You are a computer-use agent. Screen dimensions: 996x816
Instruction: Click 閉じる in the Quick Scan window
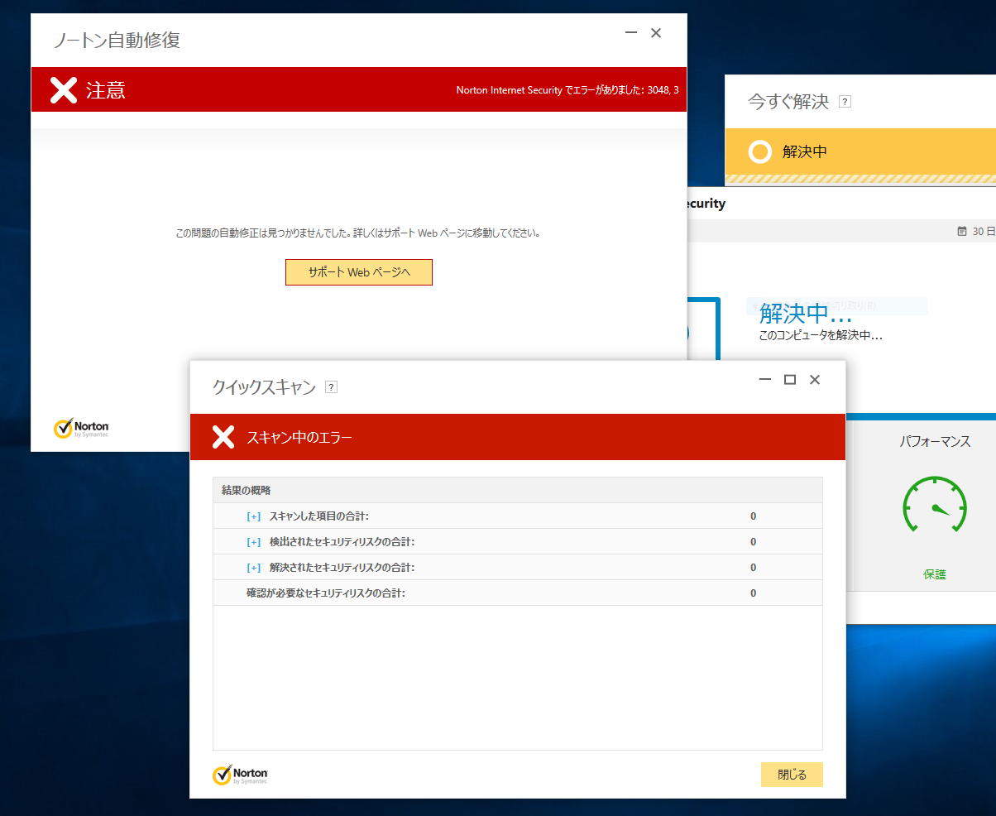(792, 775)
